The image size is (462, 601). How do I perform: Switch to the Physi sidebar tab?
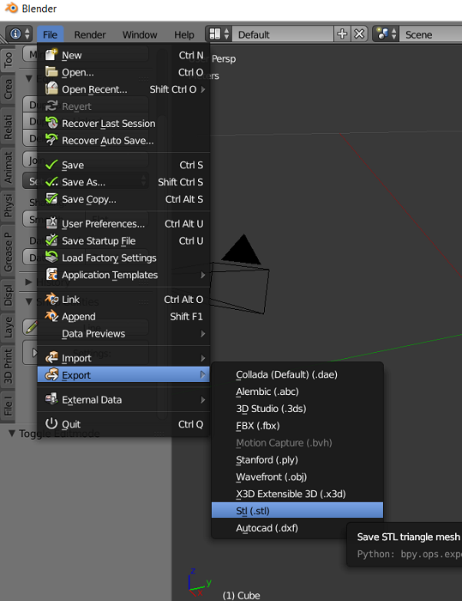[x=8, y=205]
